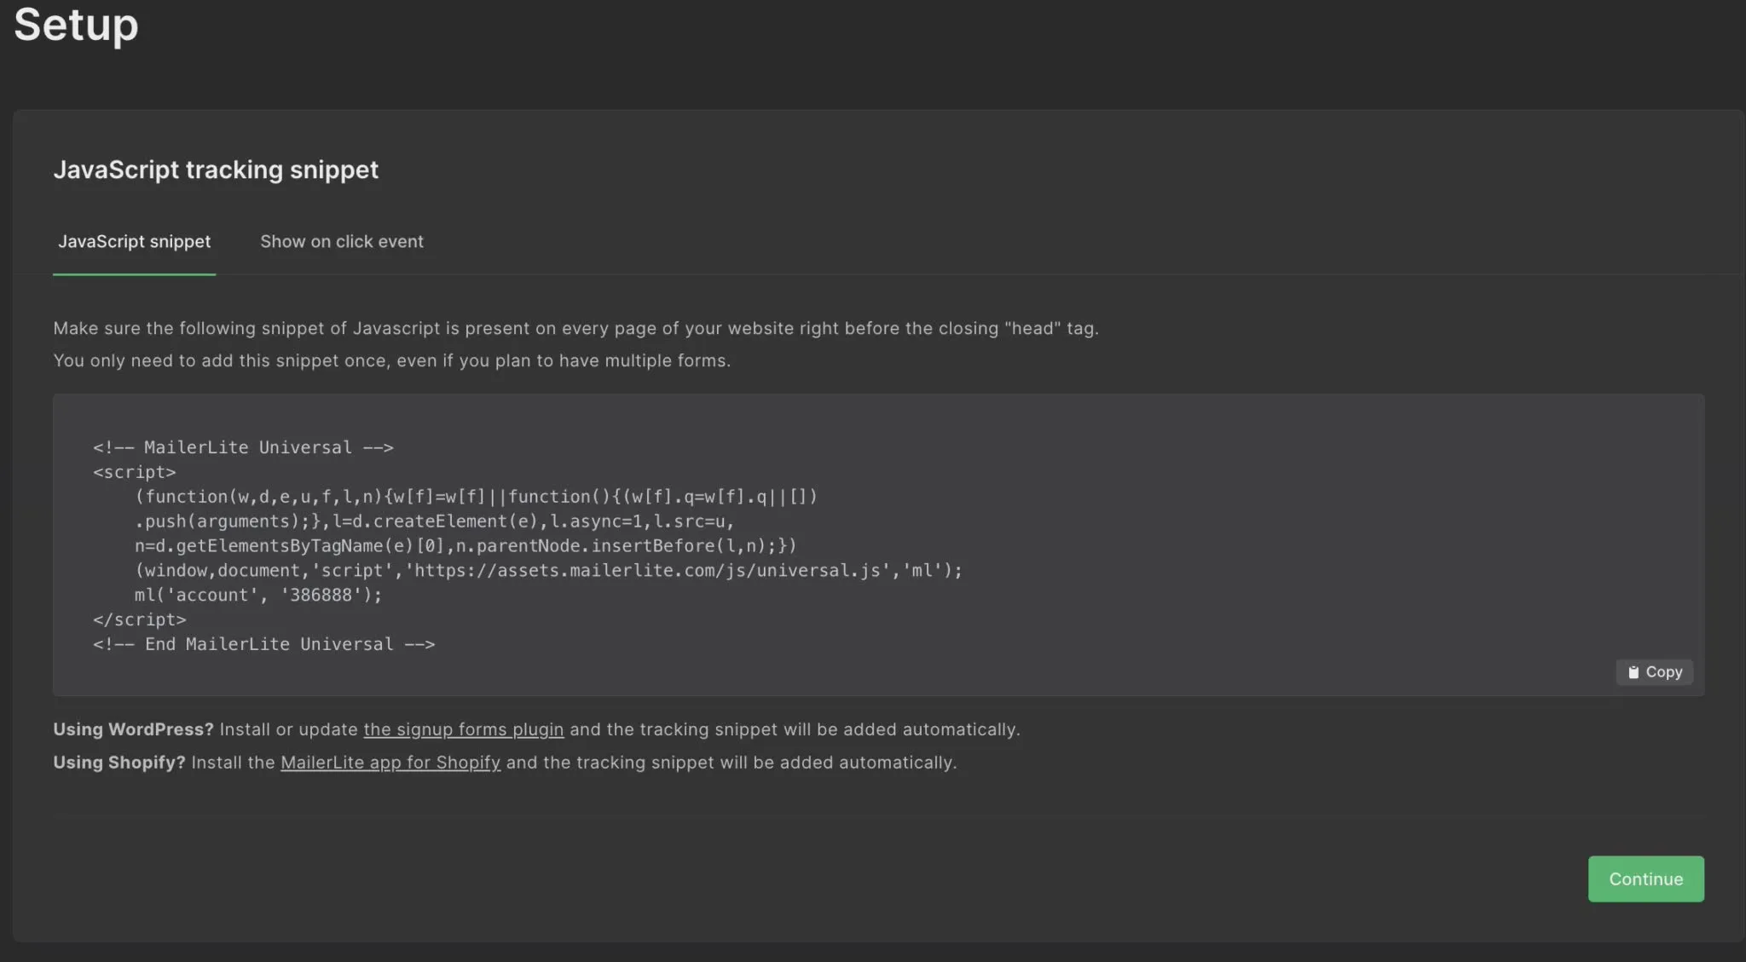The image size is (1746, 962).
Task: Click the clipboard icon on Copy button
Action: 1633,672
